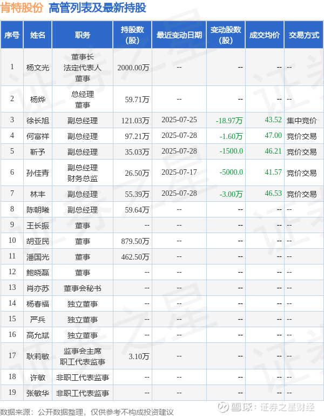This screenshot has height=417, width=324.
Task: Click the -1.60万 change value
Action: click(x=231, y=136)
